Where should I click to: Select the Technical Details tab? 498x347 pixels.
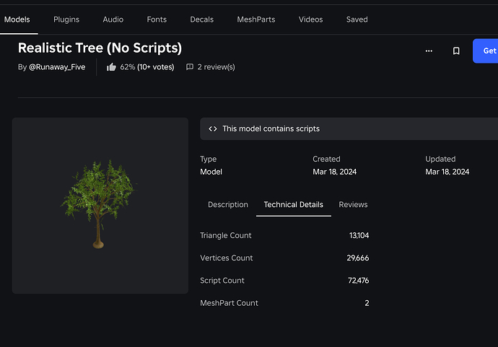(294, 205)
